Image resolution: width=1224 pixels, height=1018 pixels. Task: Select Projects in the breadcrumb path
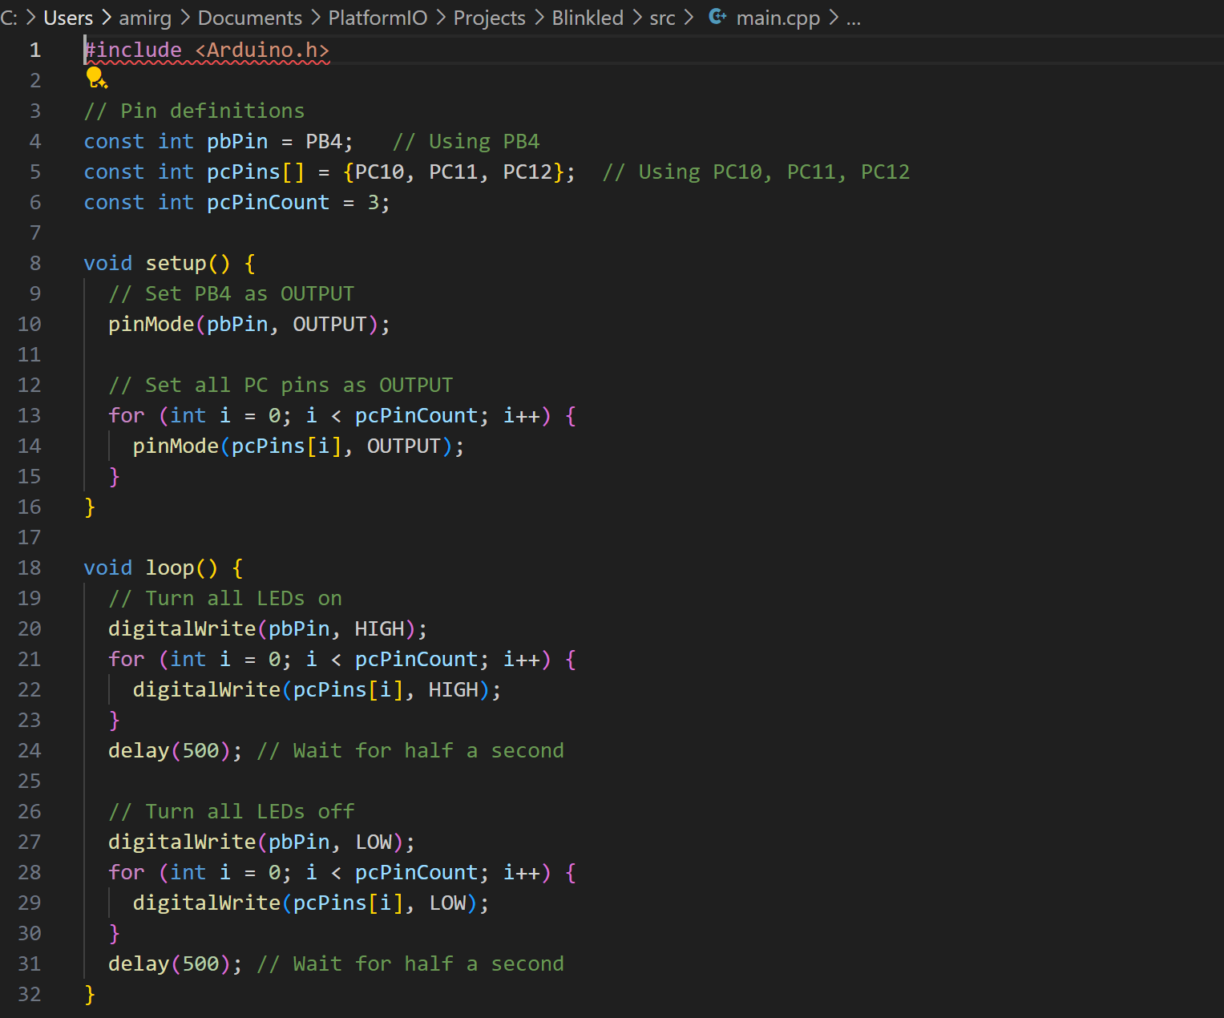489,17
